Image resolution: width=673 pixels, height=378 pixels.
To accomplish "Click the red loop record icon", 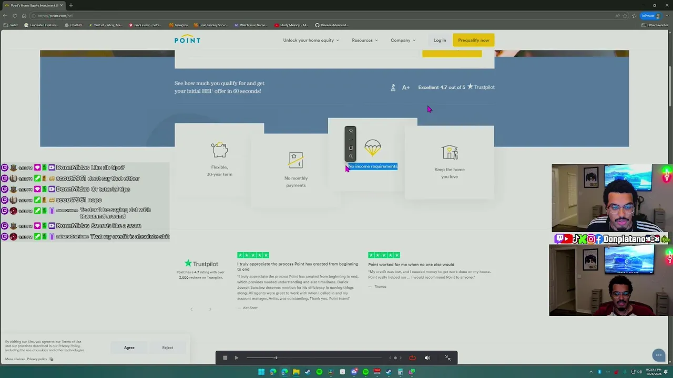I will coord(413,358).
